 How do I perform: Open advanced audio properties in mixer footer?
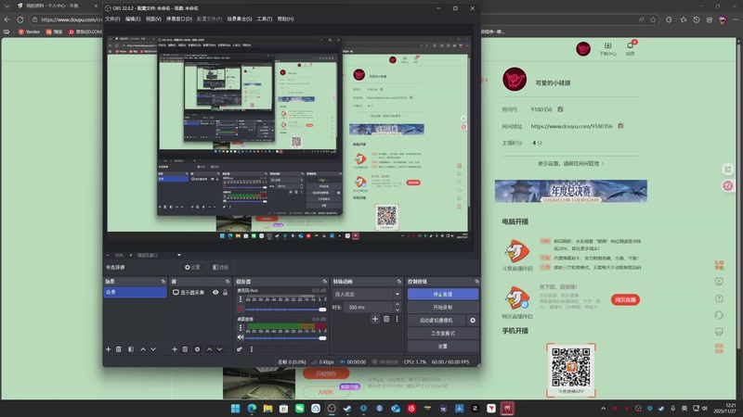click(x=240, y=349)
